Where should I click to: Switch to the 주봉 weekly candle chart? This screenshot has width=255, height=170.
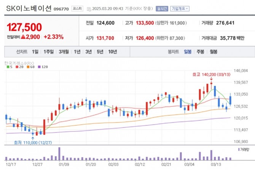(x=200, y=52)
